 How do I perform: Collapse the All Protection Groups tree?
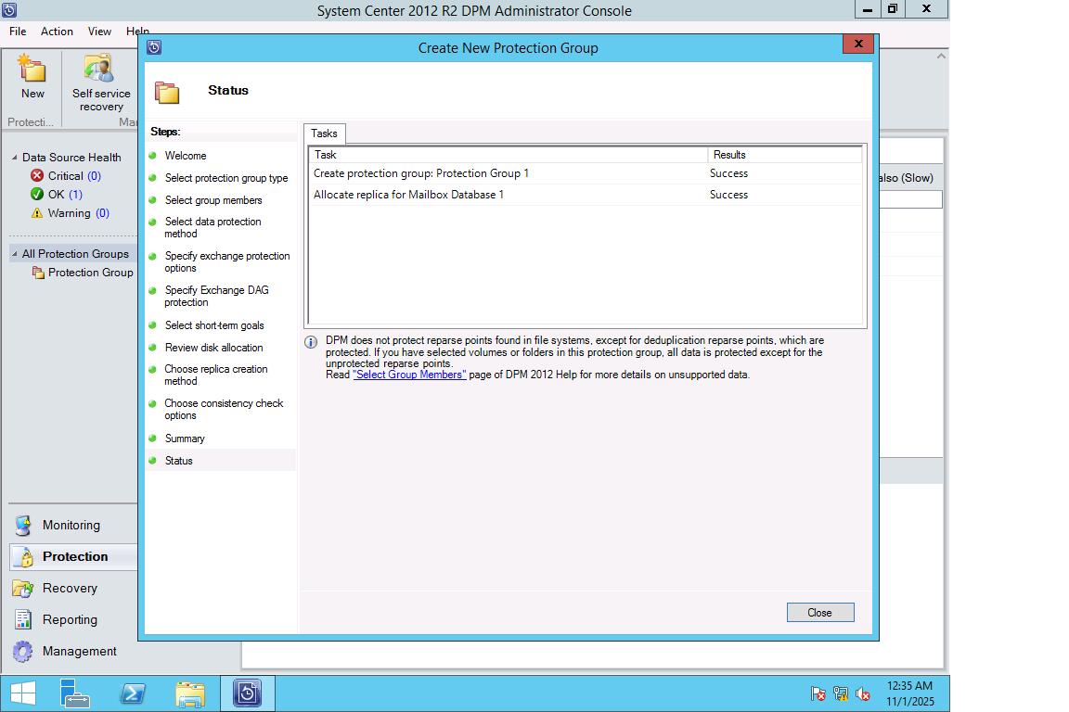click(14, 254)
